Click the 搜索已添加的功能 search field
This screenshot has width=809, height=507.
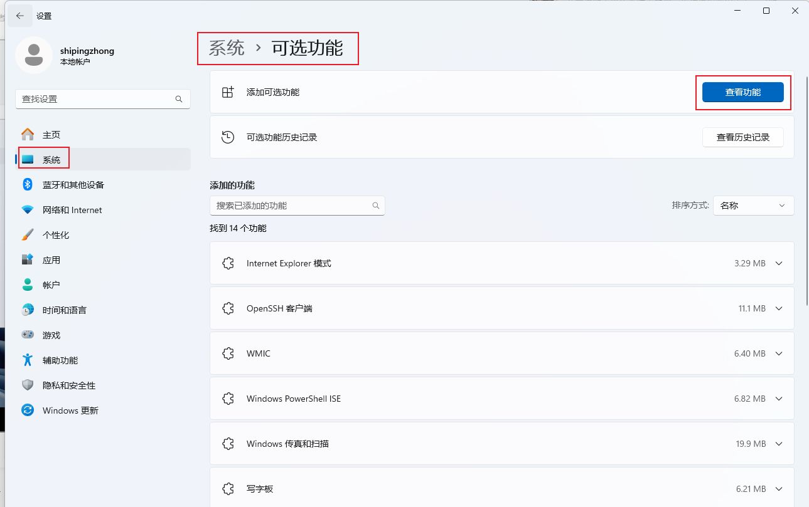[x=292, y=206]
